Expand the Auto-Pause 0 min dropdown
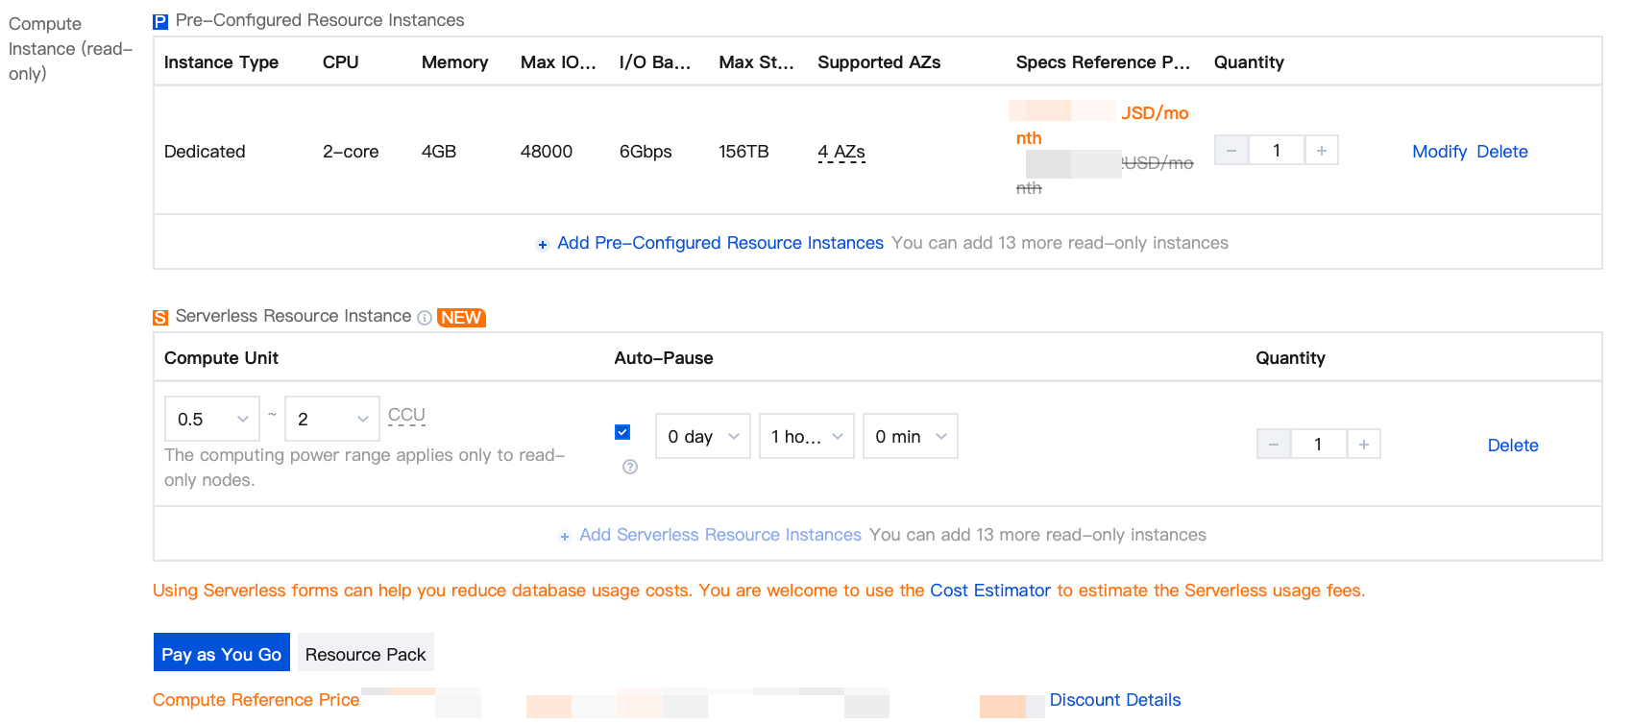The width and height of the screenshot is (1633, 724). coord(911,436)
